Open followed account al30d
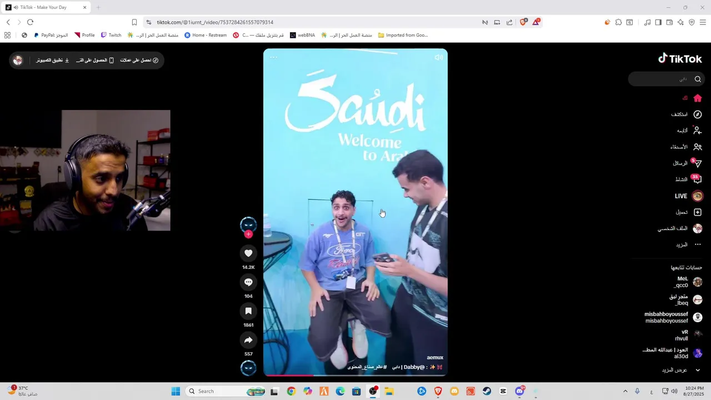Viewport: 711px width, 400px height. pos(672,353)
